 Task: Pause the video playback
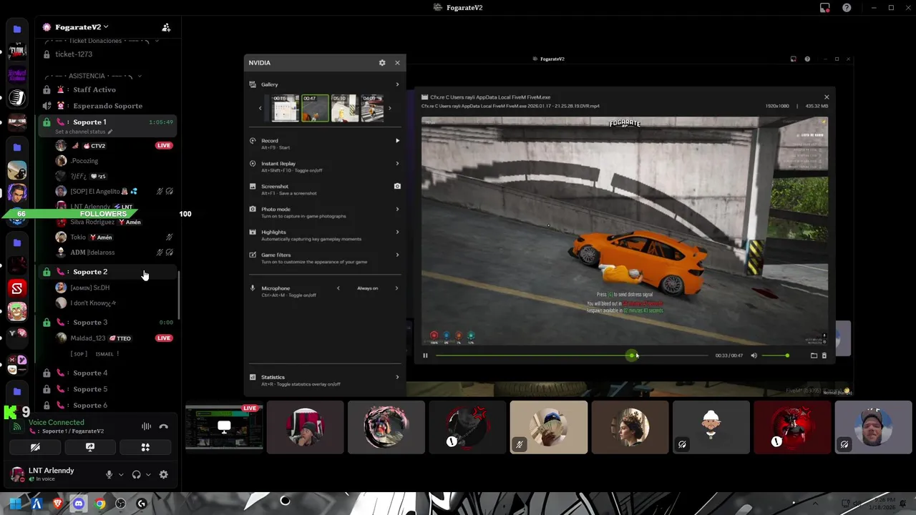coord(425,355)
